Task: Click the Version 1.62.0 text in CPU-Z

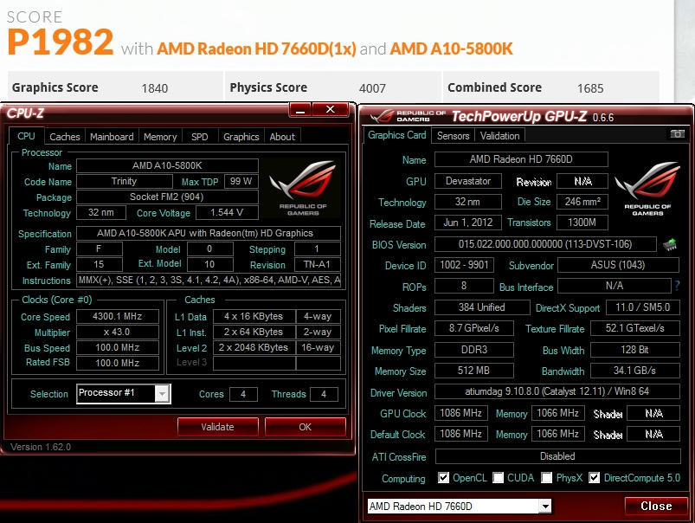Action: click(41, 447)
